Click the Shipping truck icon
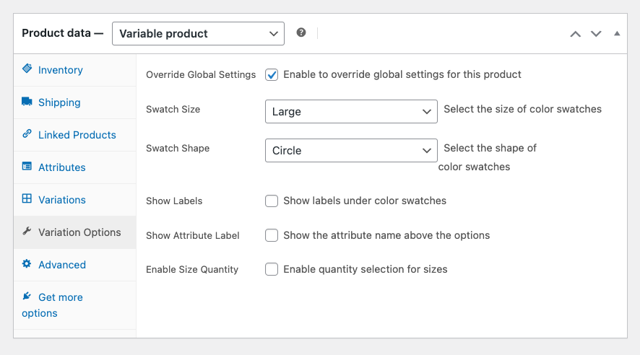The height and width of the screenshot is (355, 640). pyautogui.click(x=27, y=101)
